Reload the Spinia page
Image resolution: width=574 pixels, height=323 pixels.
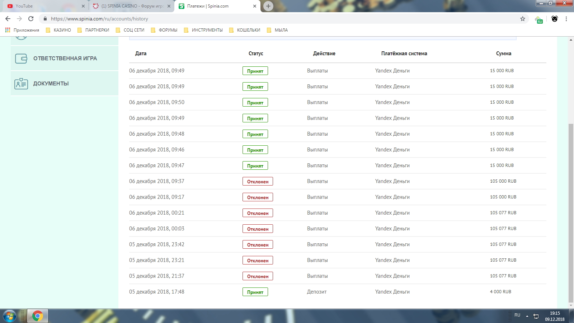(x=31, y=19)
